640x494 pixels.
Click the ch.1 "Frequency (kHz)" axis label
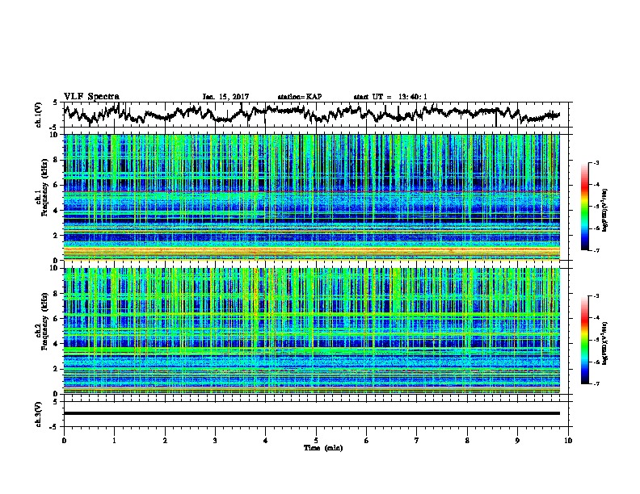[x=44, y=187]
